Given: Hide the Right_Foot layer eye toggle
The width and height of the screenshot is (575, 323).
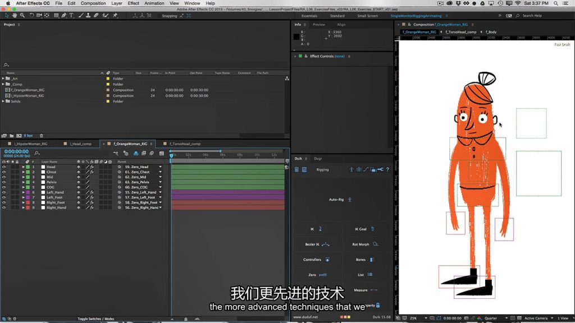Looking at the screenshot, I should pyautogui.click(x=4, y=202).
